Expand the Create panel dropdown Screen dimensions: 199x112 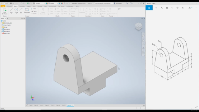[x=28, y=16]
